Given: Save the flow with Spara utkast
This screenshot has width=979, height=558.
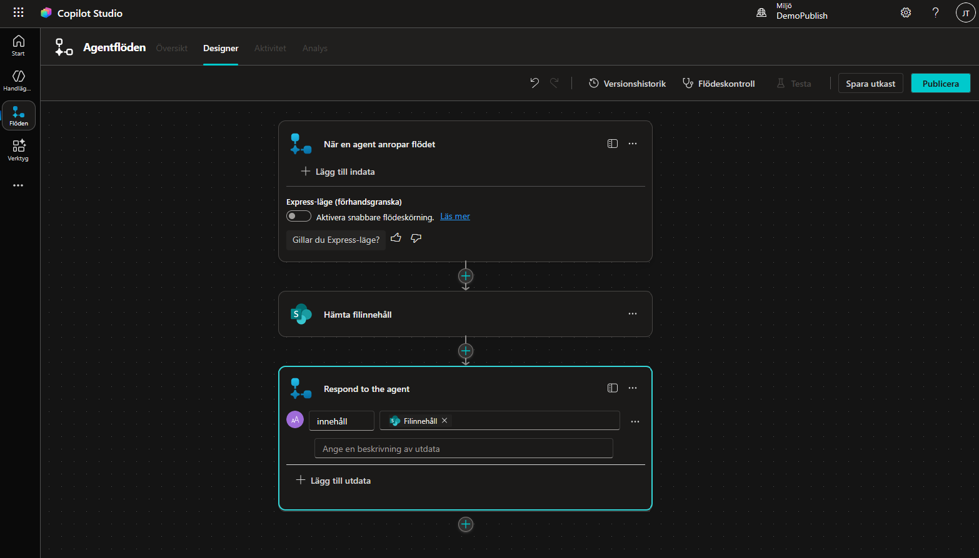Looking at the screenshot, I should tap(871, 83).
